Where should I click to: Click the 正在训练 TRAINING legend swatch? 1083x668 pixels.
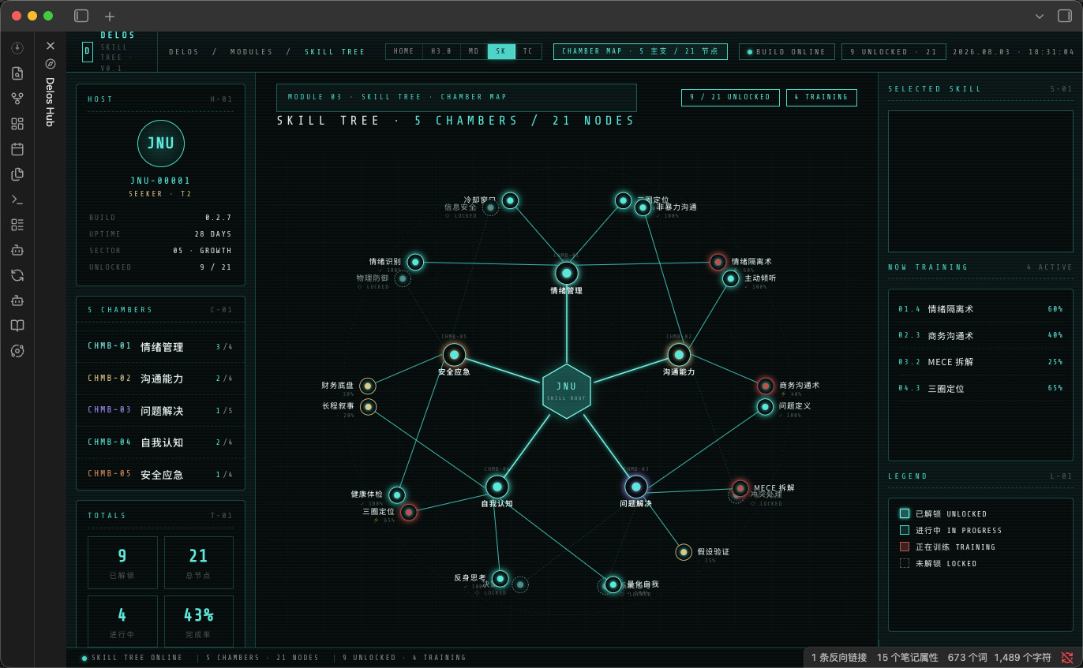point(905,547)
